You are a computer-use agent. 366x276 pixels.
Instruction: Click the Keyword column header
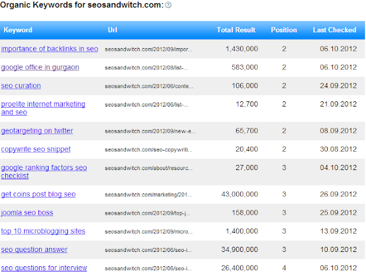pos(18,30)
